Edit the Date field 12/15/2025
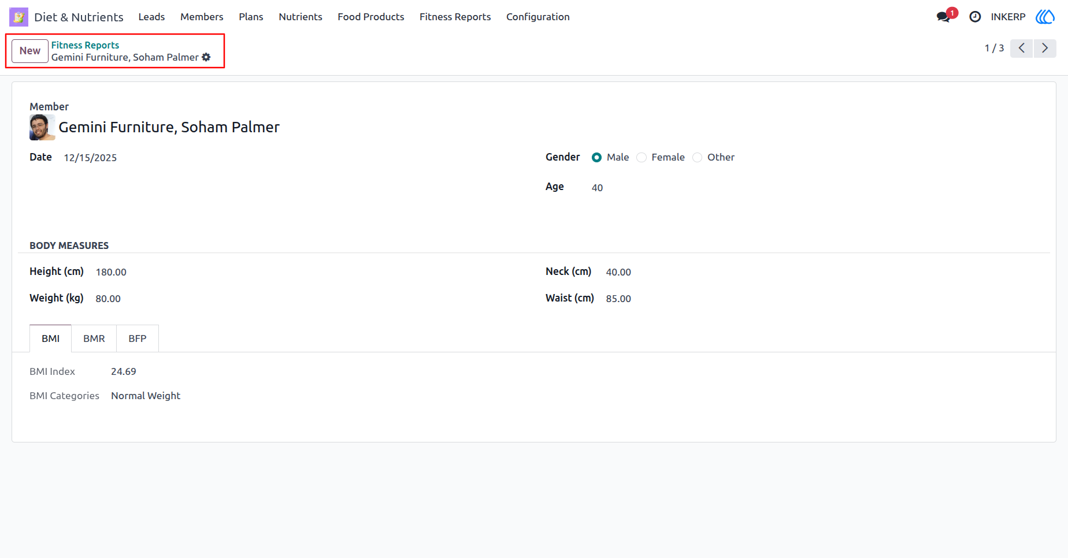Screen dimensions: 1068x558 point(90,158)
